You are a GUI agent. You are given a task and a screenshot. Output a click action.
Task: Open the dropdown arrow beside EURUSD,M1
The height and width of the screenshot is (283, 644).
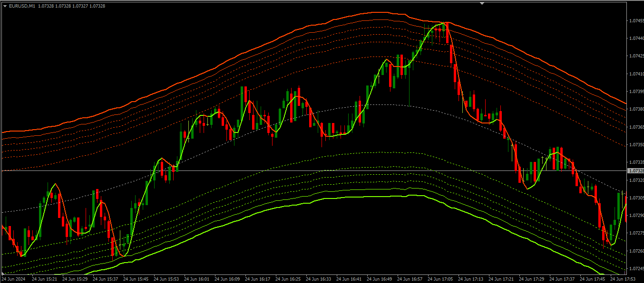(x=5, y=6)
